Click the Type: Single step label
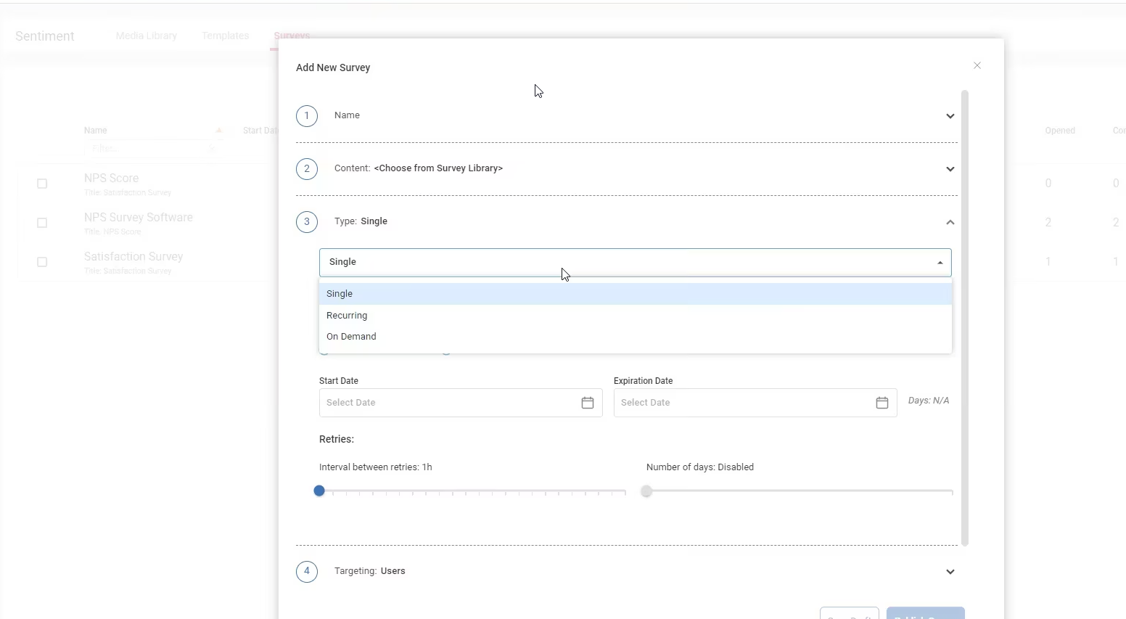The height and width of the screenshot is (619, 1126). (x=361, y=221)
